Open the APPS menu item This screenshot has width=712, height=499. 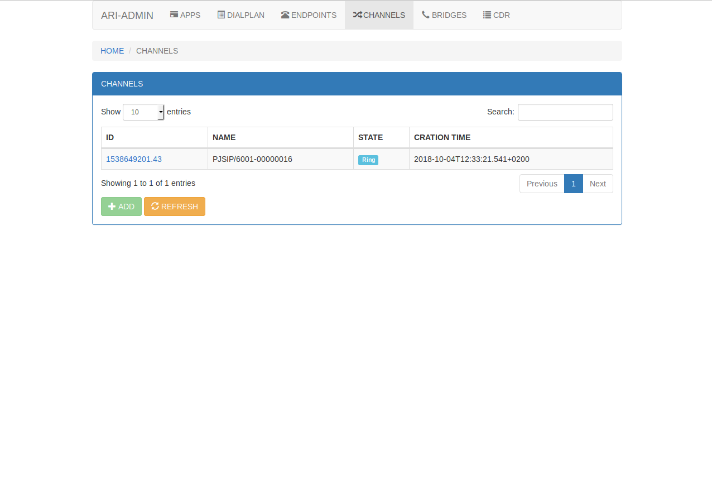coord(185,15)
